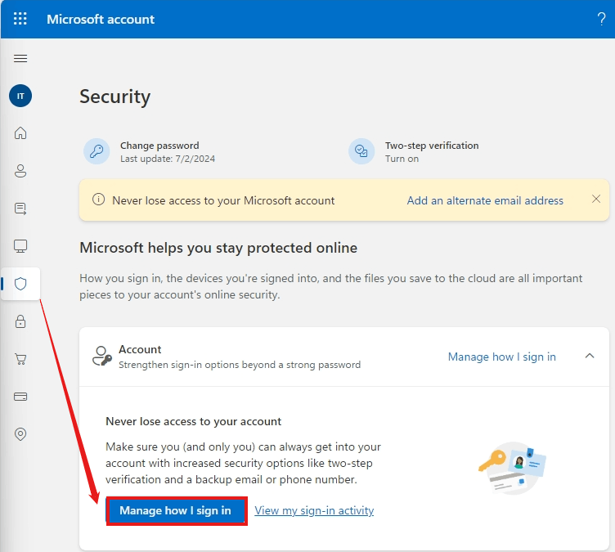Open the Devices monitor icon in sidebar
Viewport: 615px width, 552px height.
(x=20, y=246)
